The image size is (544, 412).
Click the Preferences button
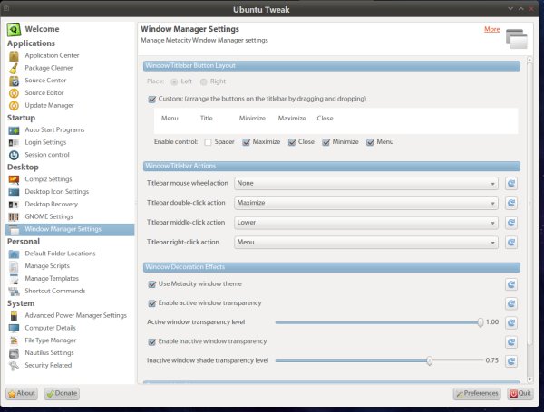point(477,394)
